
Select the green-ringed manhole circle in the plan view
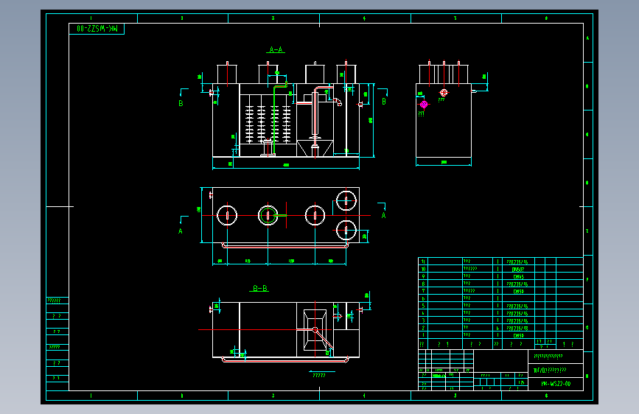(x=268, y=215)
